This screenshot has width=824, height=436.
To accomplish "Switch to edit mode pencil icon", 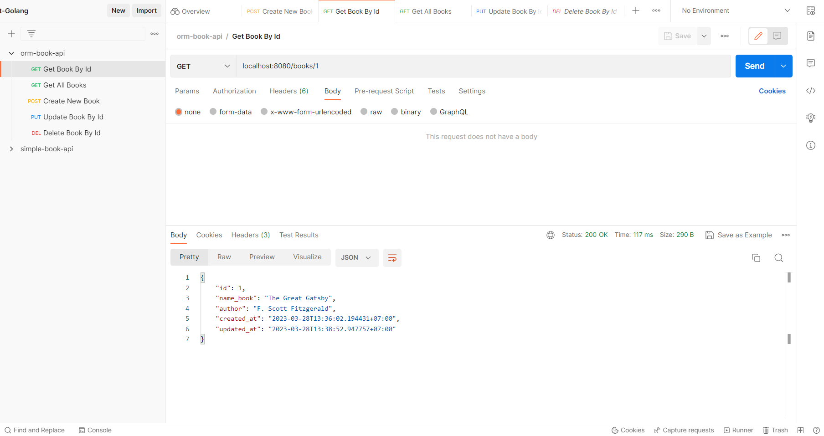I will [758, 36].
